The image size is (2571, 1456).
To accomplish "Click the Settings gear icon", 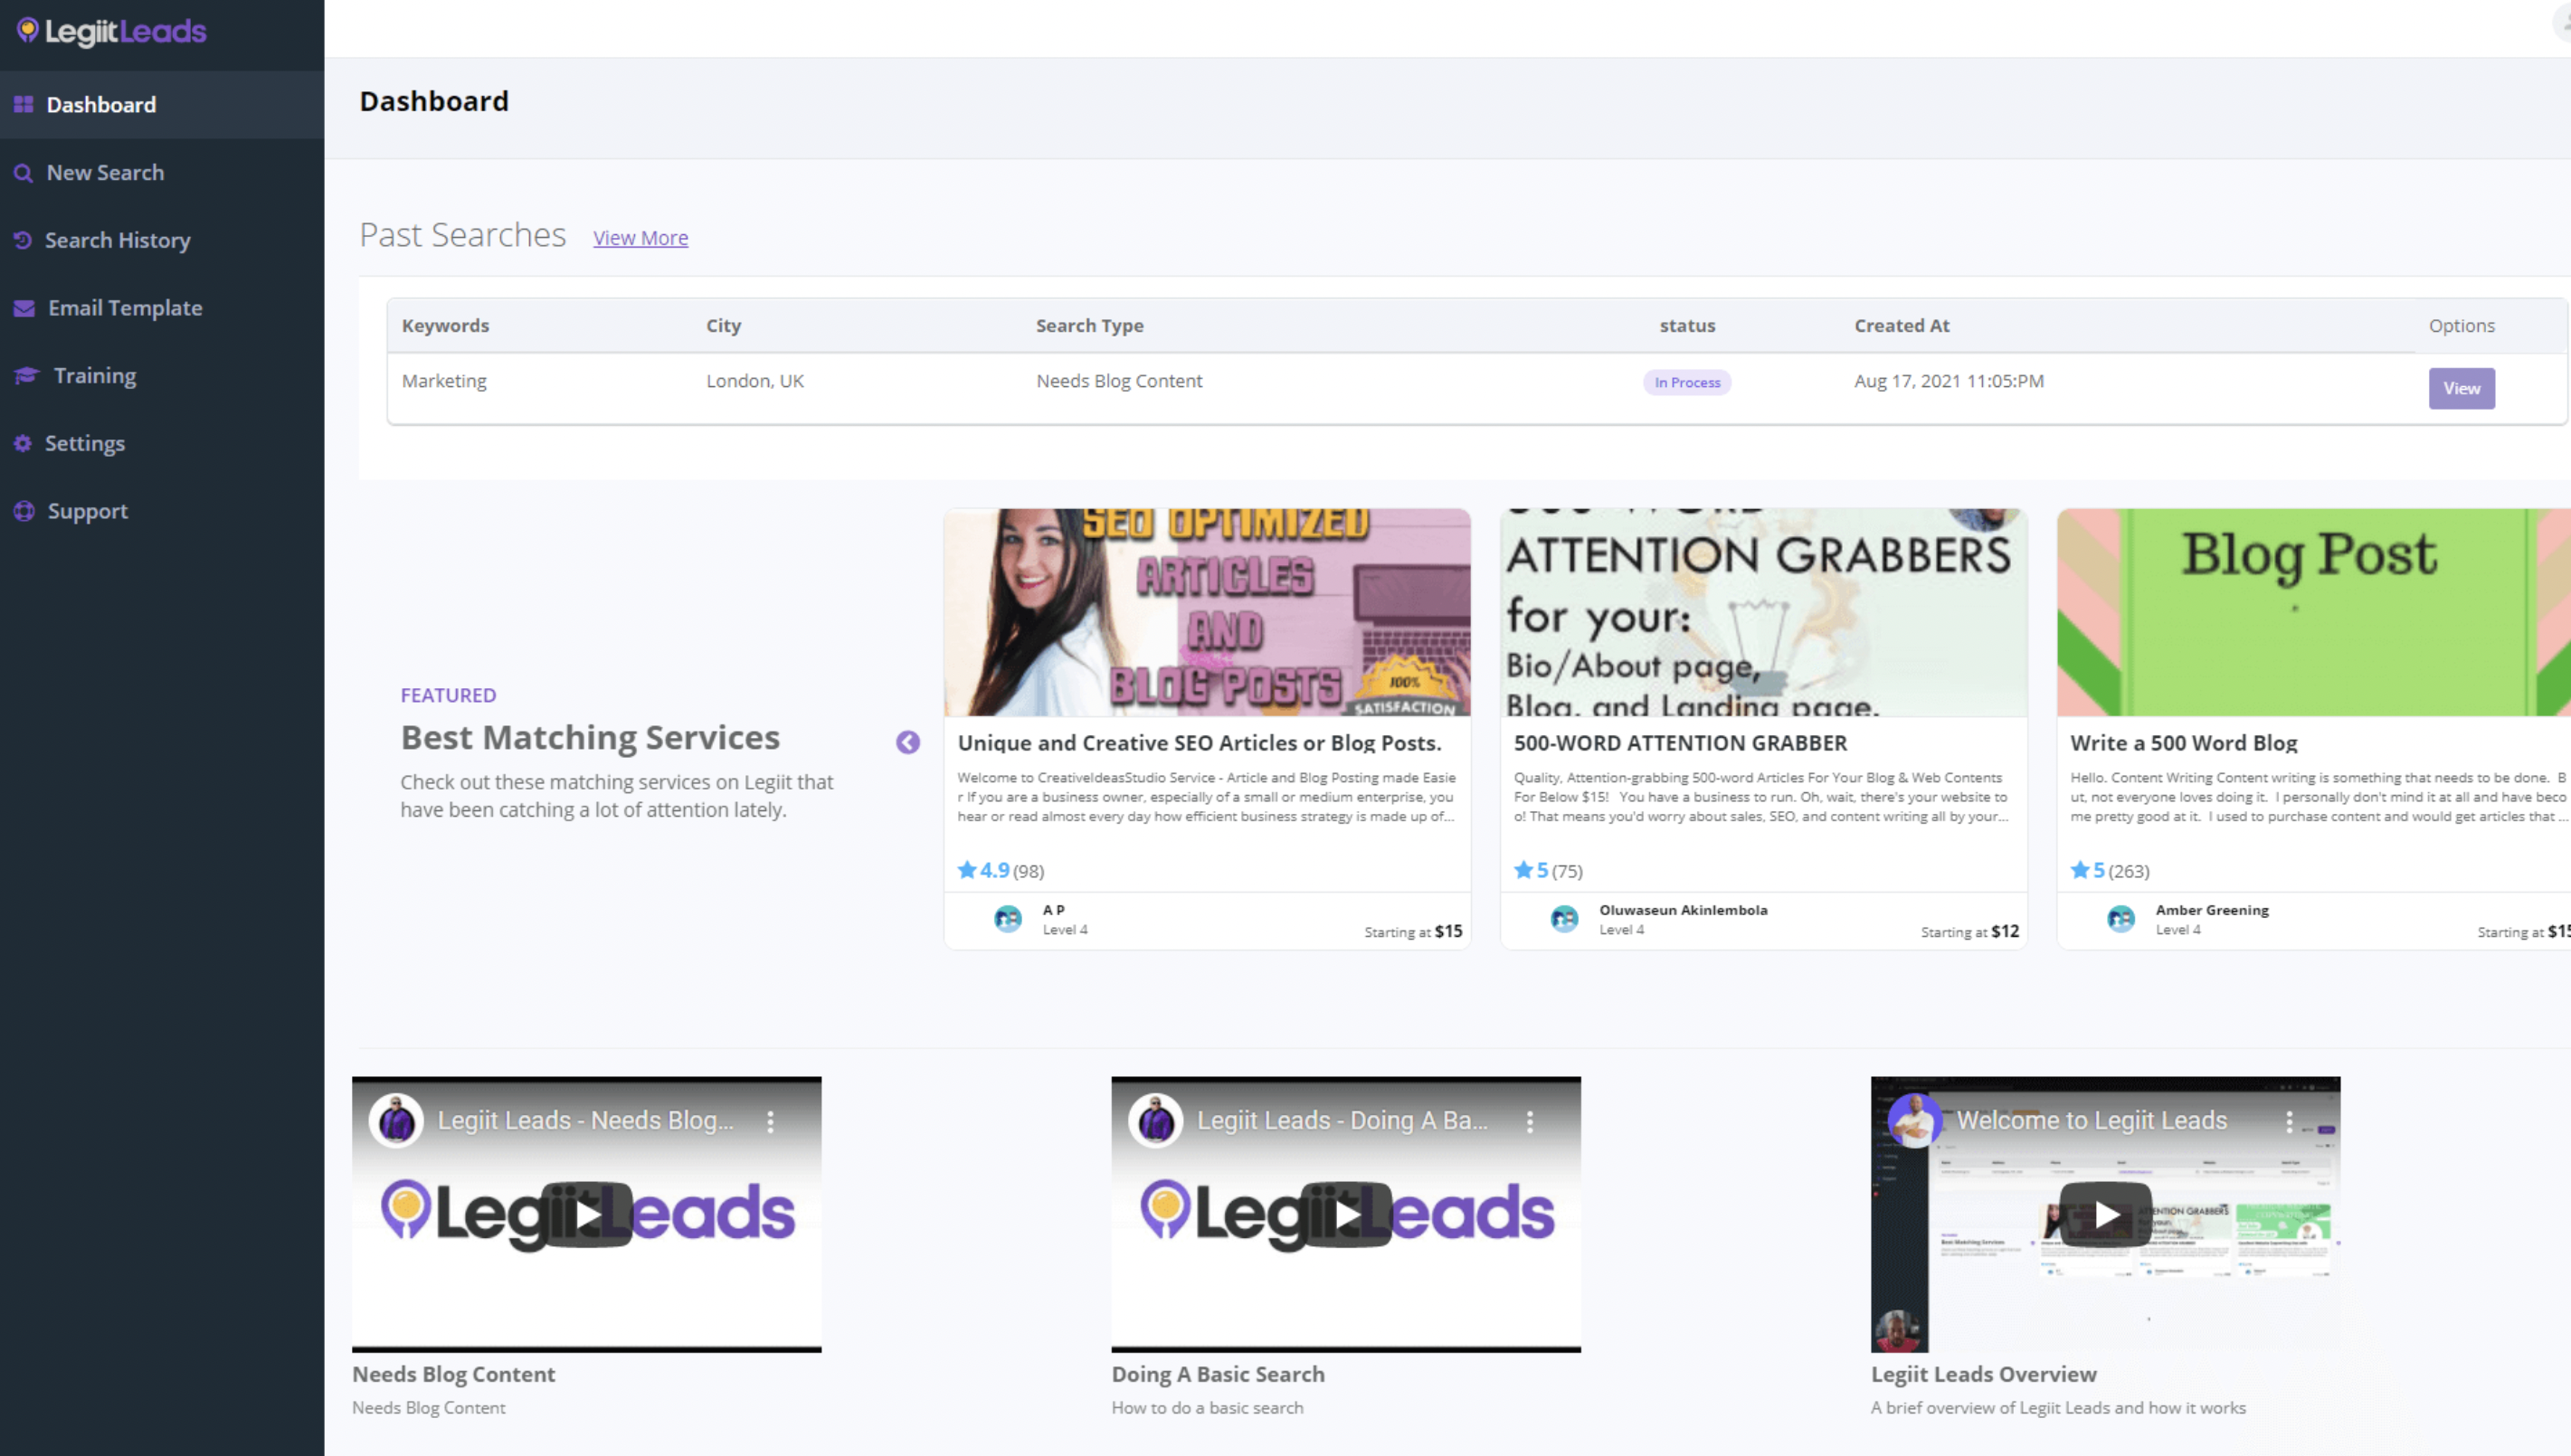I will coord(23,443).
